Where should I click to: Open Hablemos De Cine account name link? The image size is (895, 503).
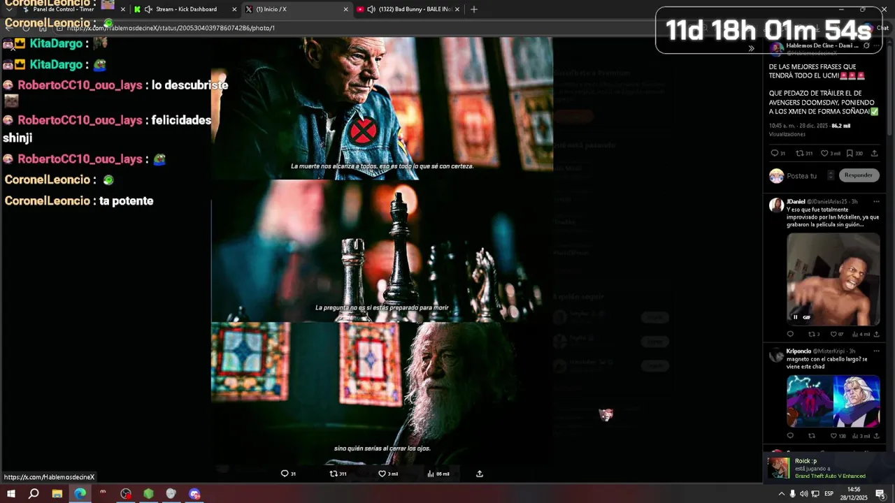coord(822,45)
